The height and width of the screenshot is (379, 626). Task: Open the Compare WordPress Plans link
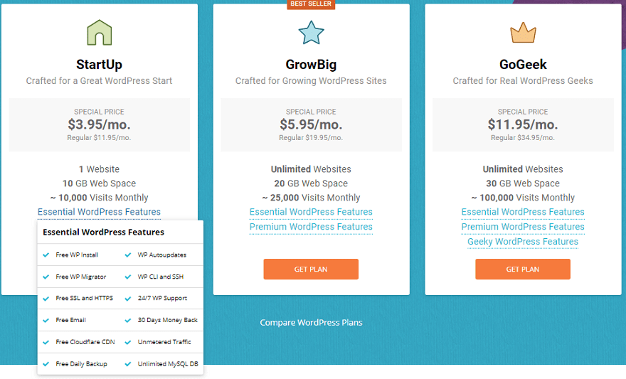pyautogui.click(x=311, y=323)
